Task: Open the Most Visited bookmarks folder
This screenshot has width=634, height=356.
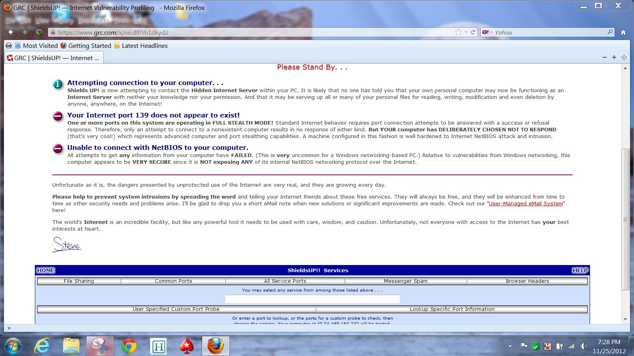Action: point(36,45)
